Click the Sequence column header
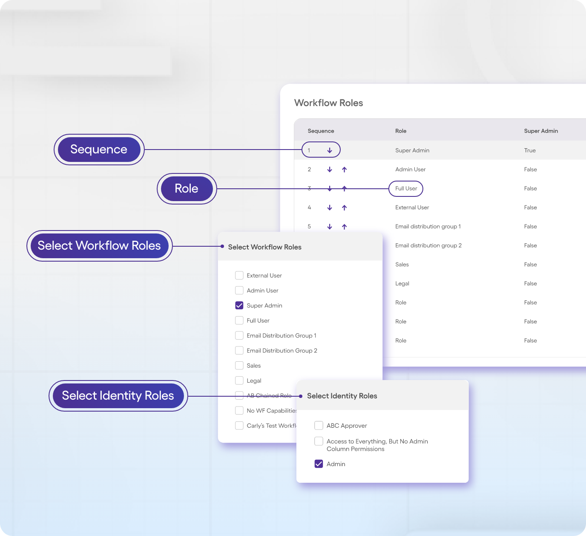Viewport: 586px width, 536px height. click(321, 131)
